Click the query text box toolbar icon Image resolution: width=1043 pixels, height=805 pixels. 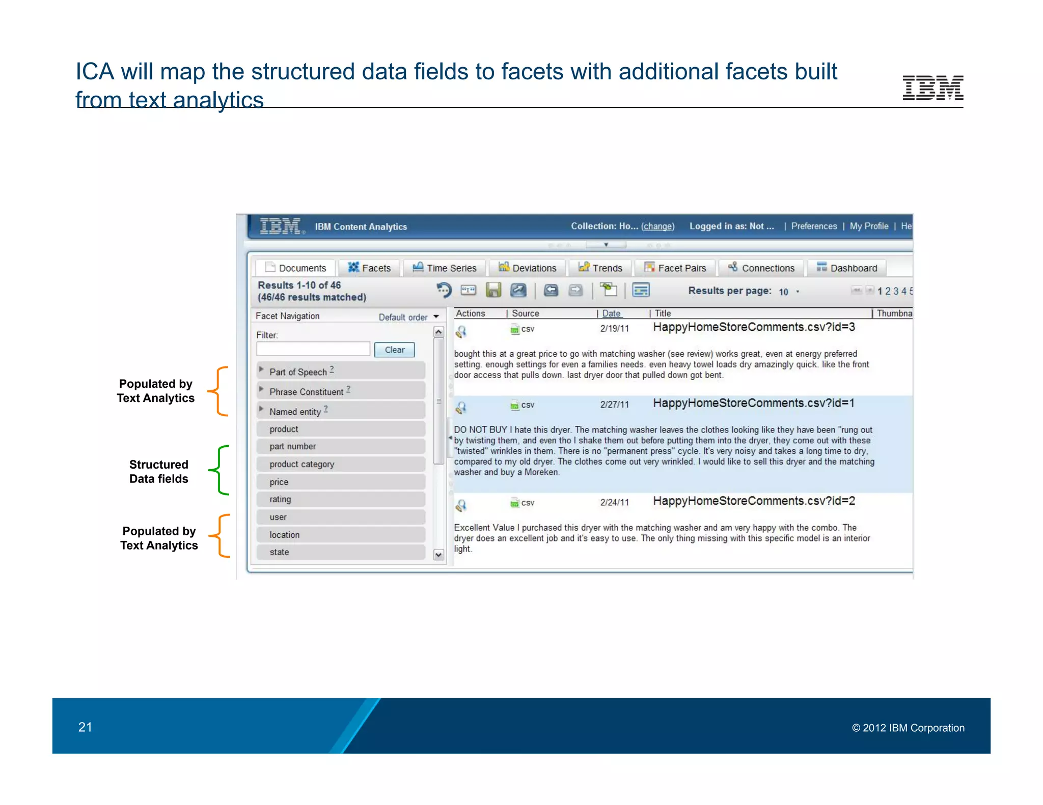pos(468,290)
